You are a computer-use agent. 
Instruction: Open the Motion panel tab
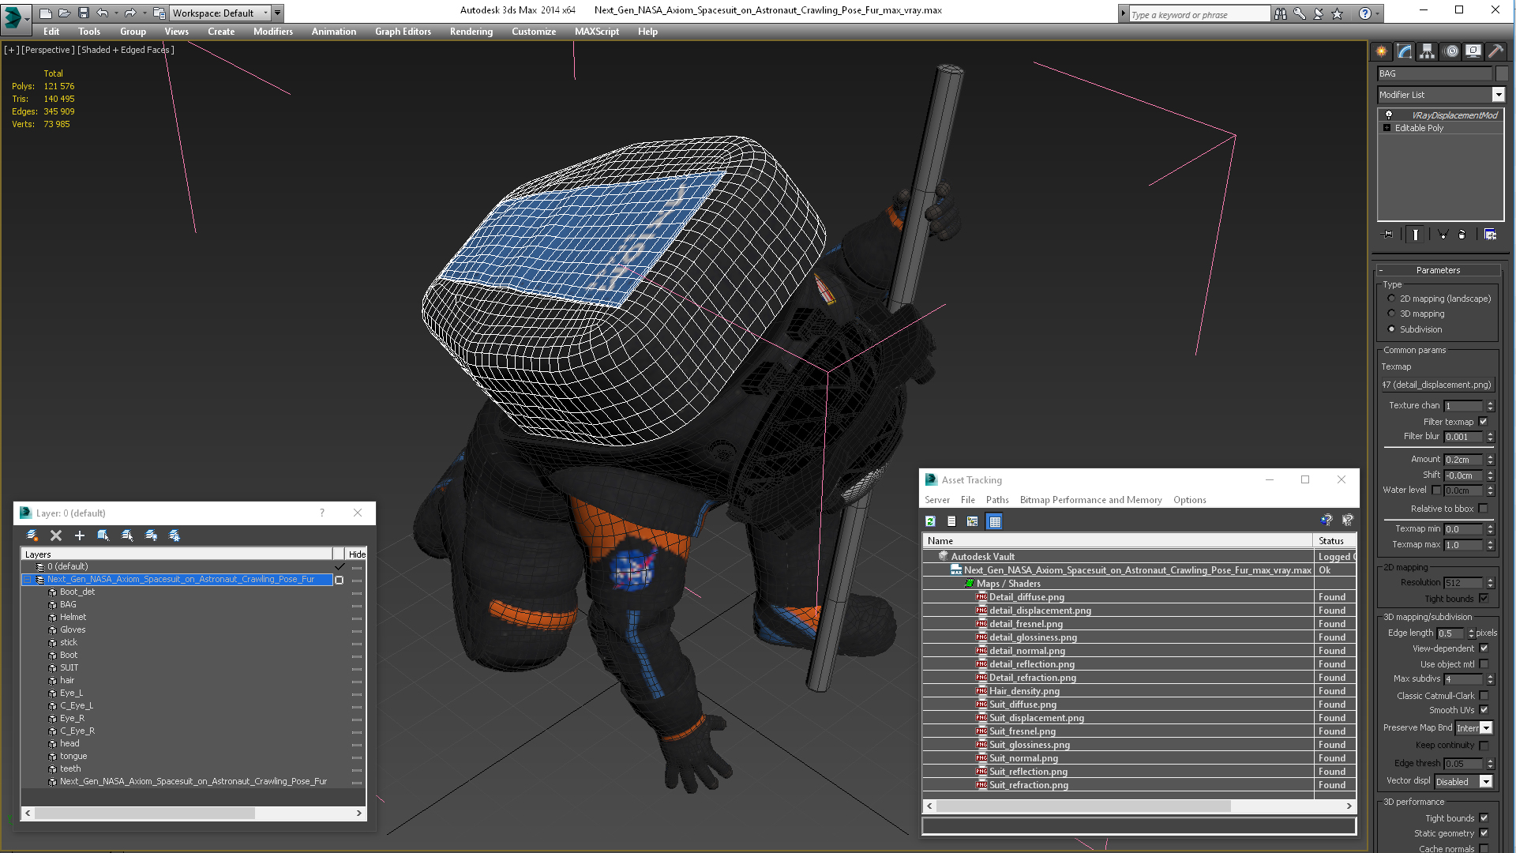[x=1450, y=51]
